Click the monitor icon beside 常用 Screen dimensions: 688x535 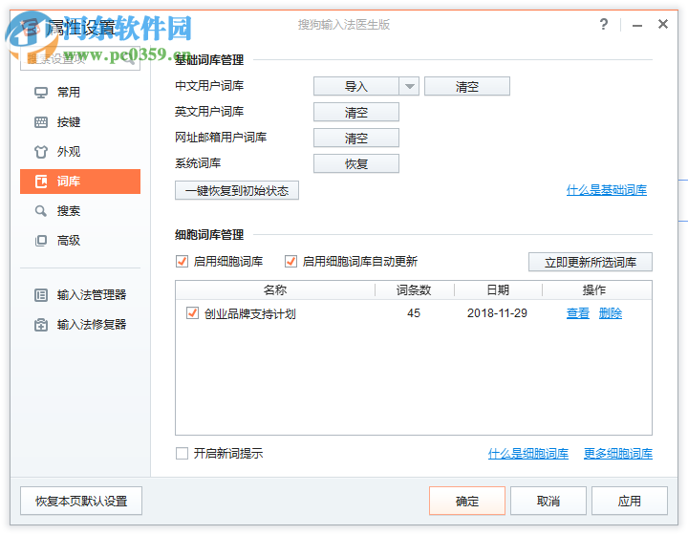(x=41, y=93)
